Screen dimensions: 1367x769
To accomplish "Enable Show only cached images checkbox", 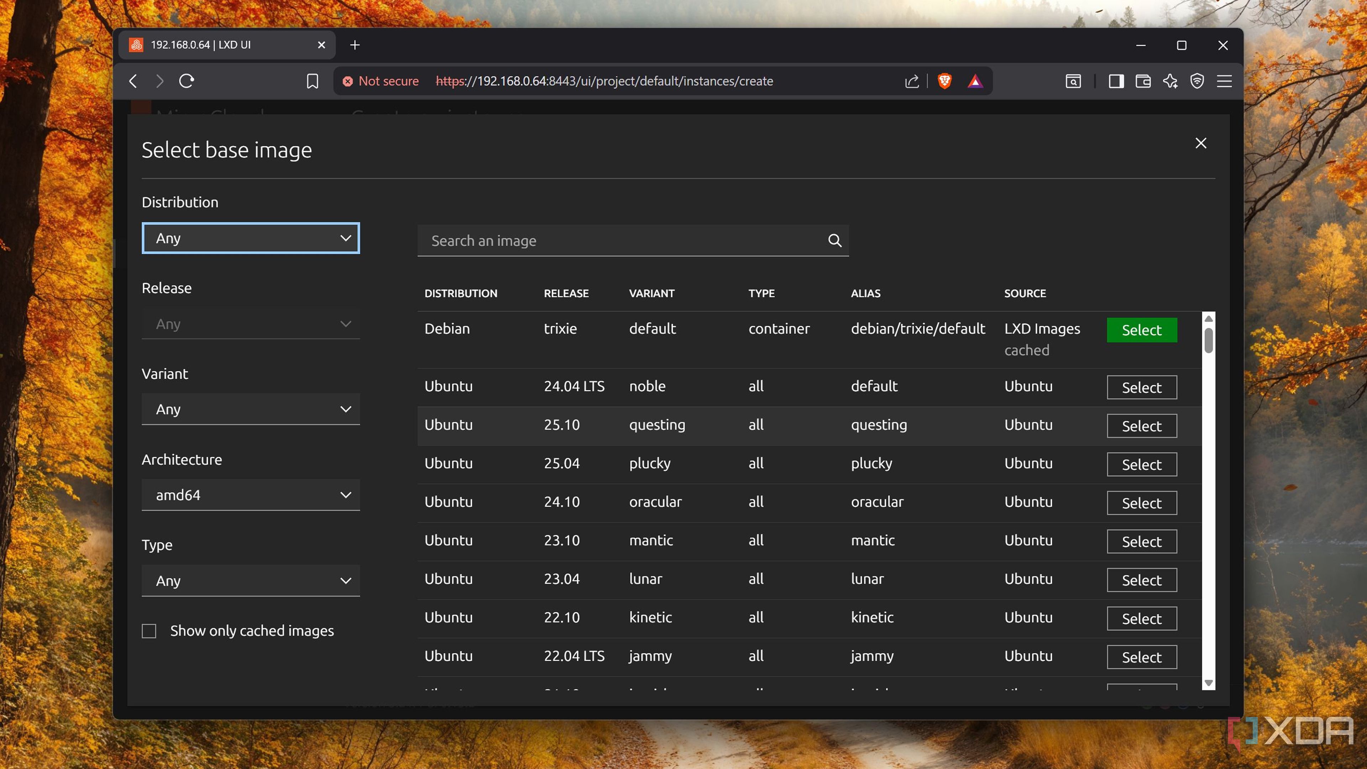I will [x=149, y=631].
